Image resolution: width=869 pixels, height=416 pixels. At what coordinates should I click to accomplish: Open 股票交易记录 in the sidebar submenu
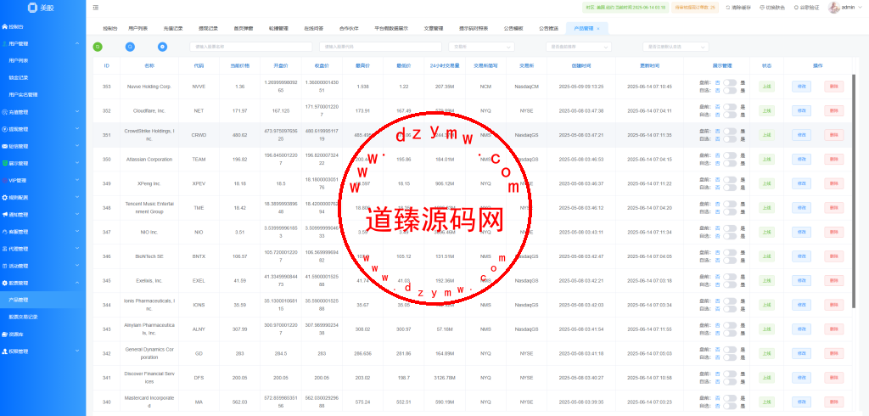21,318
